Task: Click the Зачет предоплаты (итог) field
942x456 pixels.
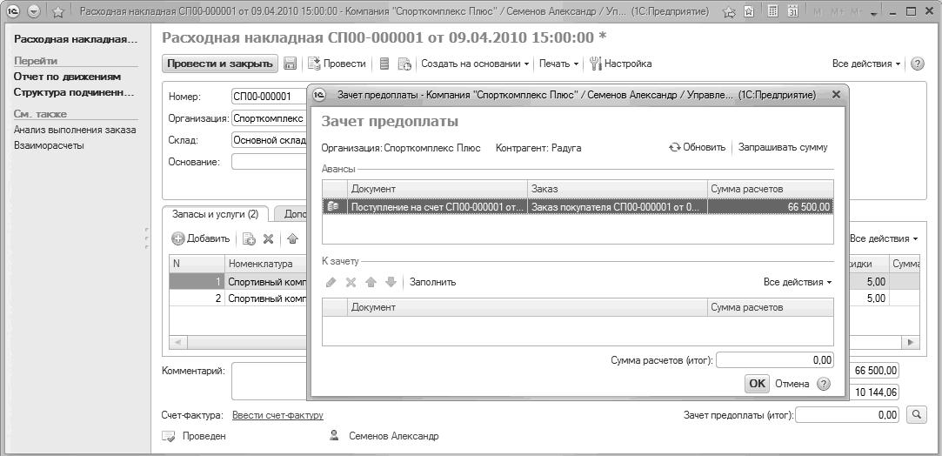Action: [x=847, y=414]
